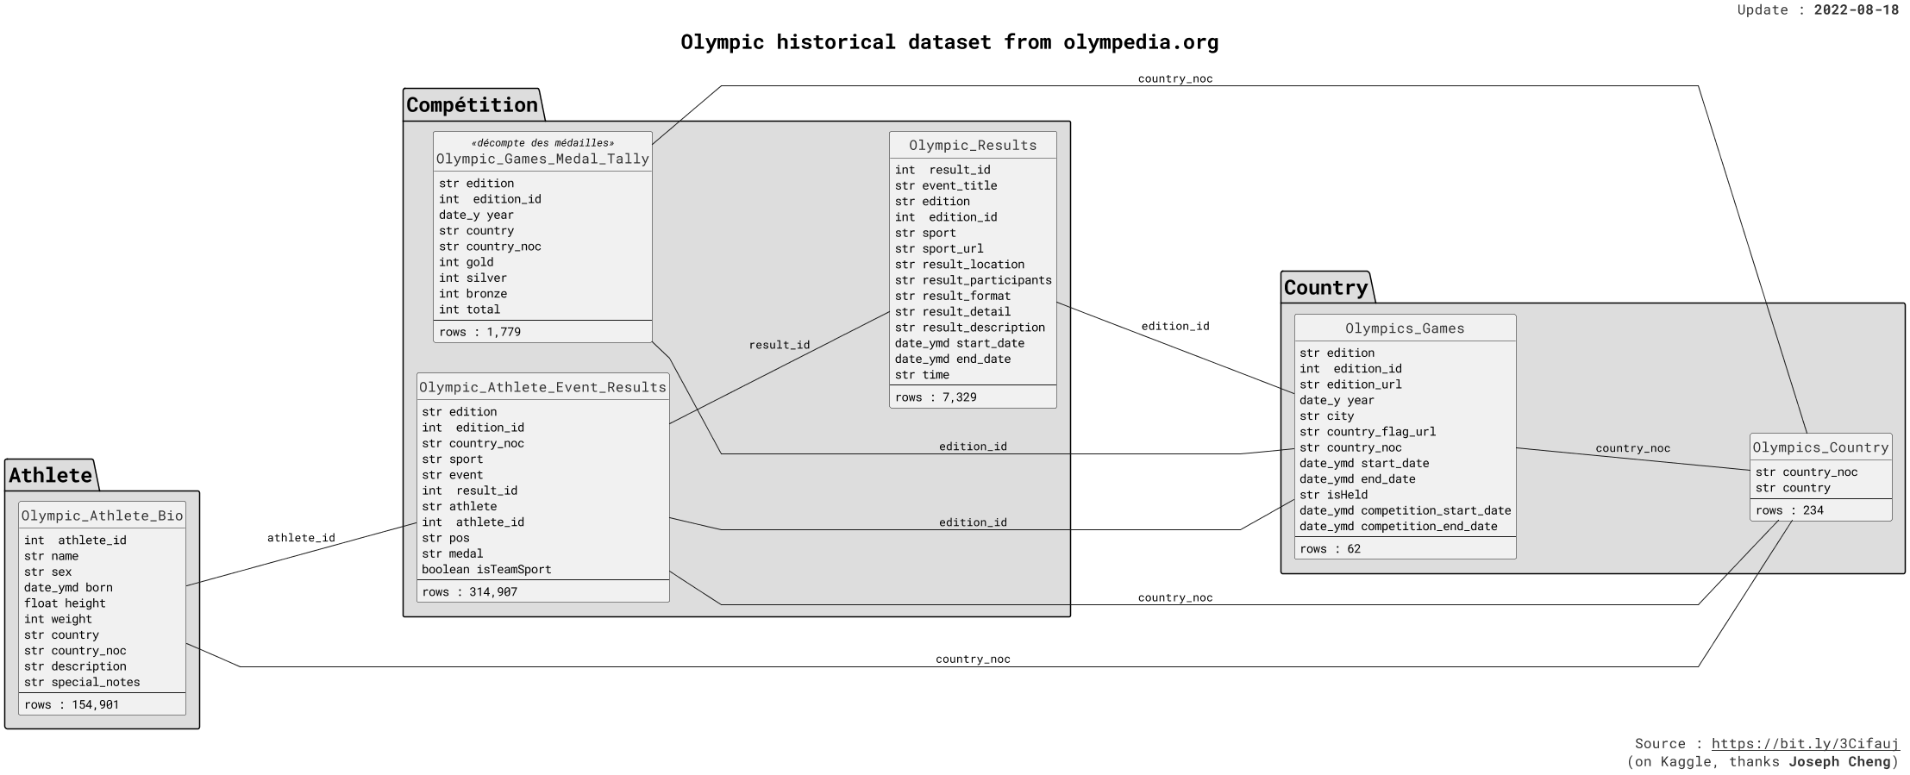This screenshot has height=775, width=1910.
Task: Click 'rows : 62' in Olympics_Games
Action: point(1330,549)
